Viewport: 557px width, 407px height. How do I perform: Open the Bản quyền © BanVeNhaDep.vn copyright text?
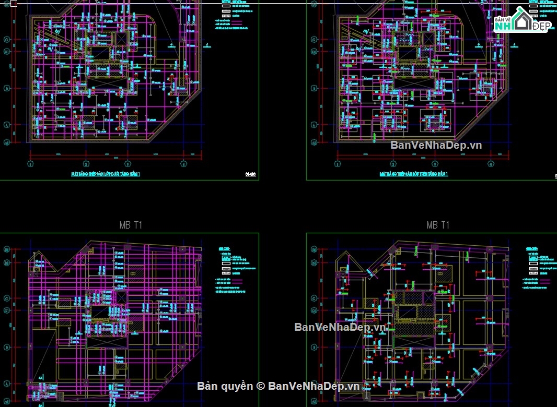(278, 386)
